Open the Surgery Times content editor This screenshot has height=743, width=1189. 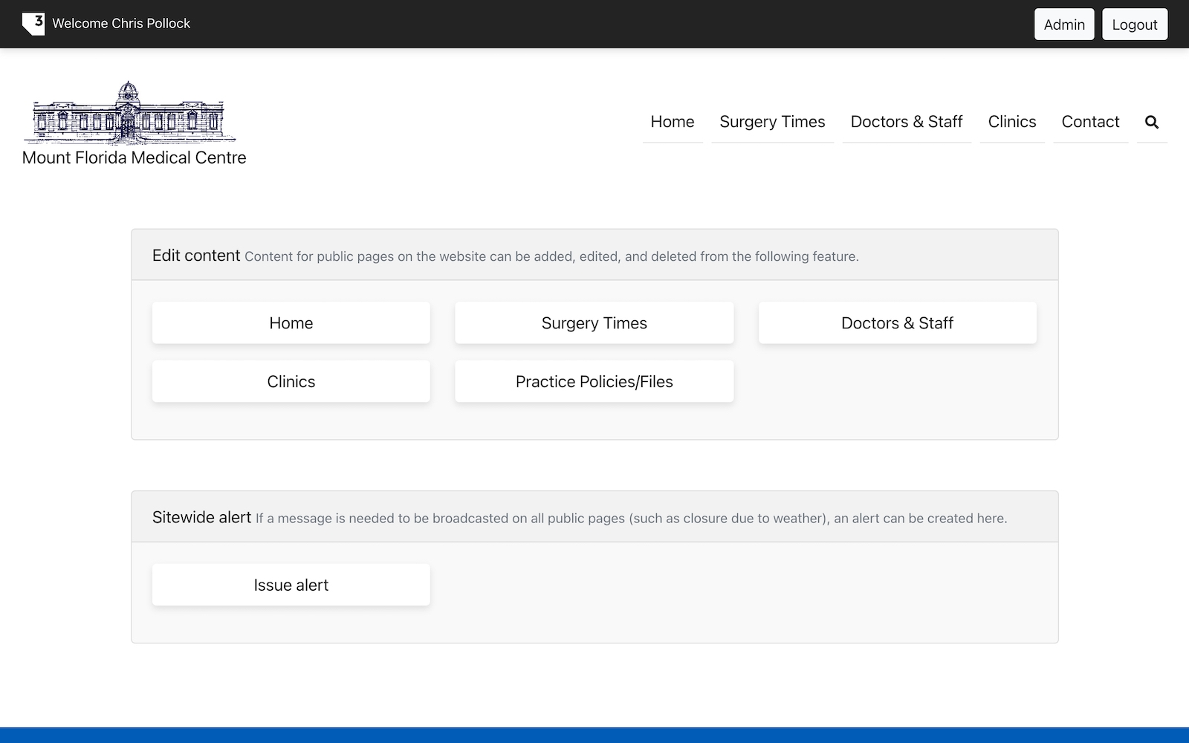594,322
